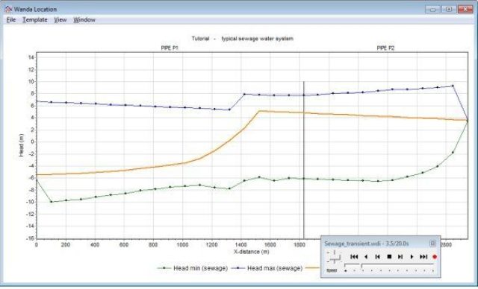Step one frame forward
The width and height of the screenshot is (478, 289).
[x=400, y=257]
